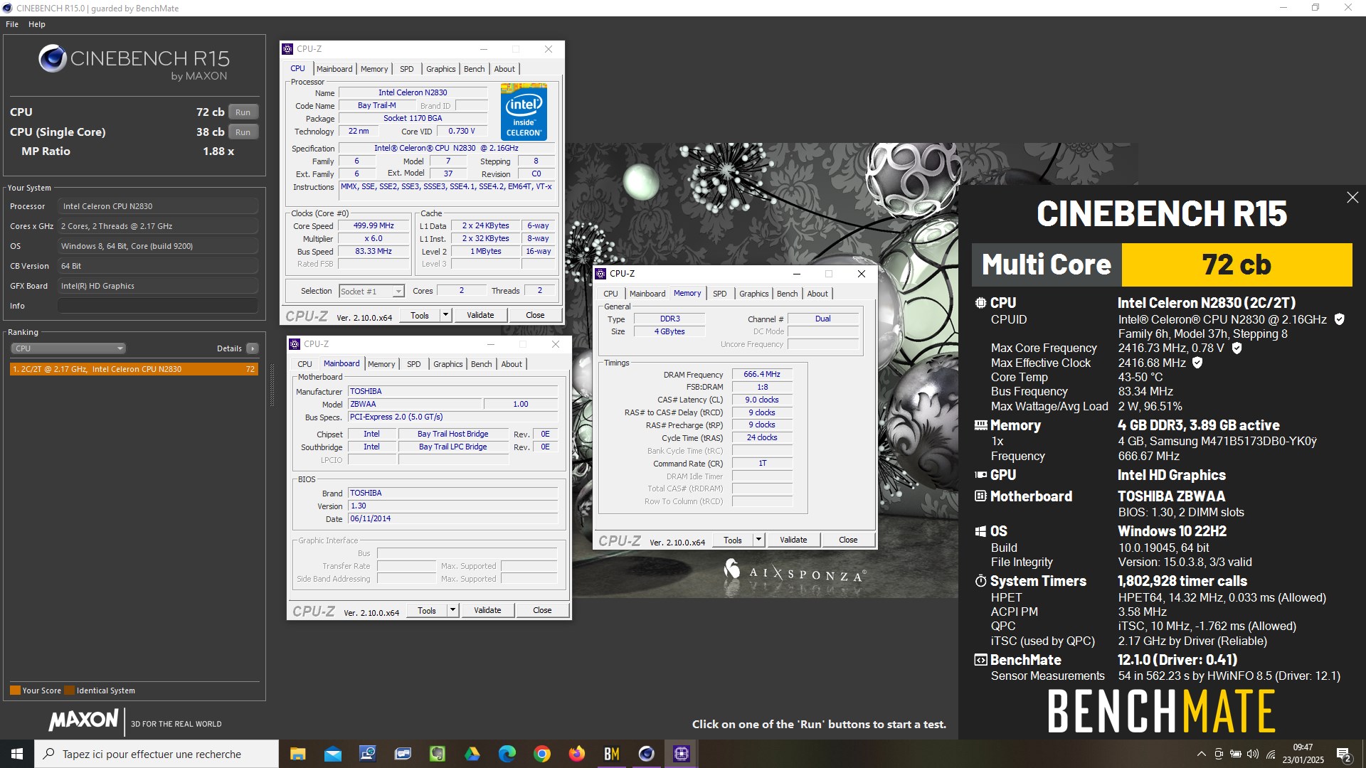Viewport: 1366px width, 768px height.
Task: Open File Explorer from the taskbar
Action: pos(297,754)
